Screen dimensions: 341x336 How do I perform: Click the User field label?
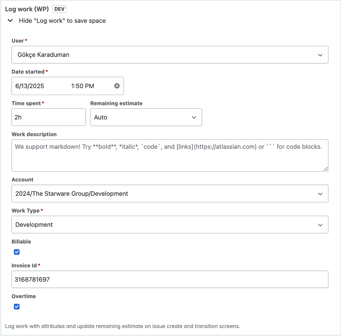tap(18, 41)
